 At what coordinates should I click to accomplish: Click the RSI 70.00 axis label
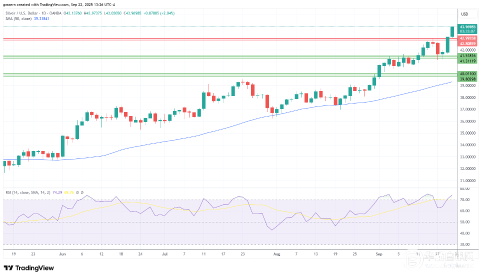pos(465,199)
